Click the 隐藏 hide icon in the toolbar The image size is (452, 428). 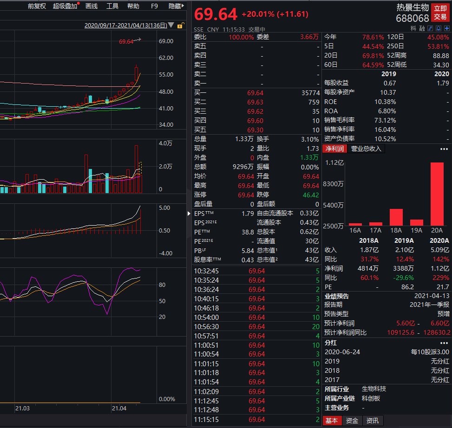click(176, 6)
